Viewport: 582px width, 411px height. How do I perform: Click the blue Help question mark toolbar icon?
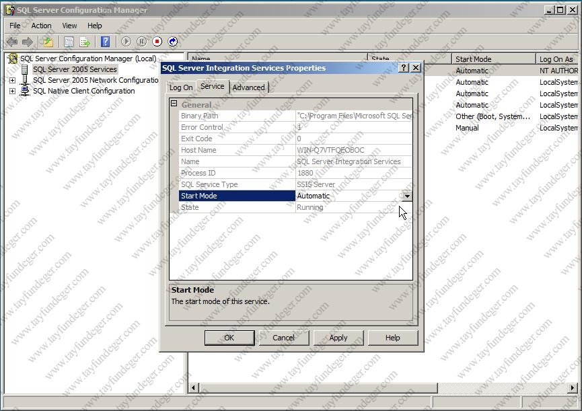pyautogui.click(x=106, y=42)
